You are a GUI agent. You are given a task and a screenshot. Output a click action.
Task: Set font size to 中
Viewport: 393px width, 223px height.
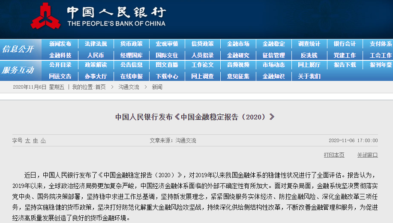(x=36, y=140)
